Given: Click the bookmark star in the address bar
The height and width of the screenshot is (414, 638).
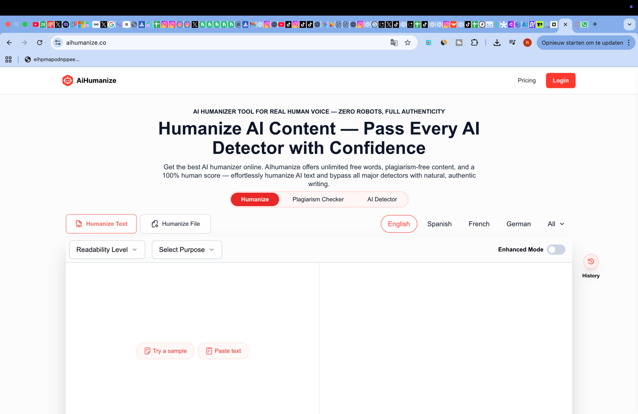Looking at the screenshot, I should [x=408, y=42].
